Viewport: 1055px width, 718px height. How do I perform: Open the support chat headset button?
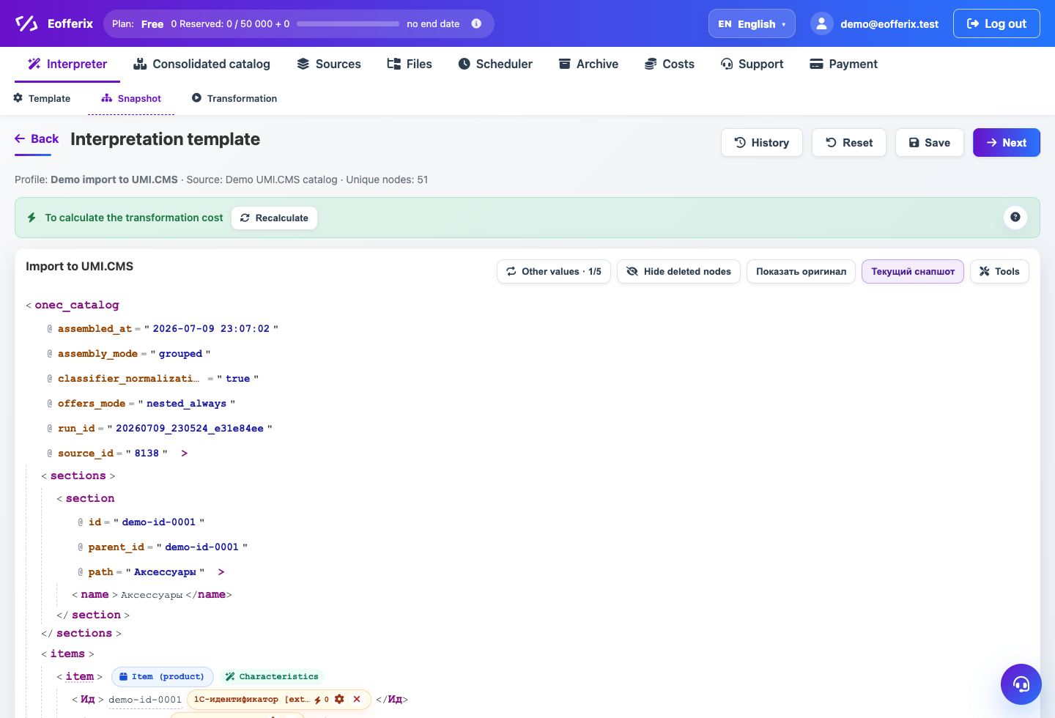[1021, 684]
